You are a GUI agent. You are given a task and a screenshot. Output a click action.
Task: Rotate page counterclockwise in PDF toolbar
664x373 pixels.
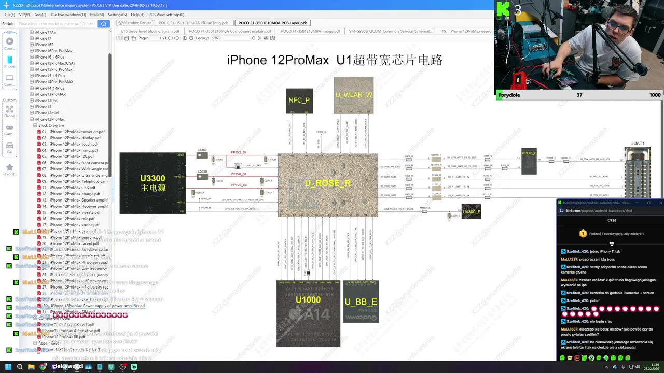click(x=126, y=38)
